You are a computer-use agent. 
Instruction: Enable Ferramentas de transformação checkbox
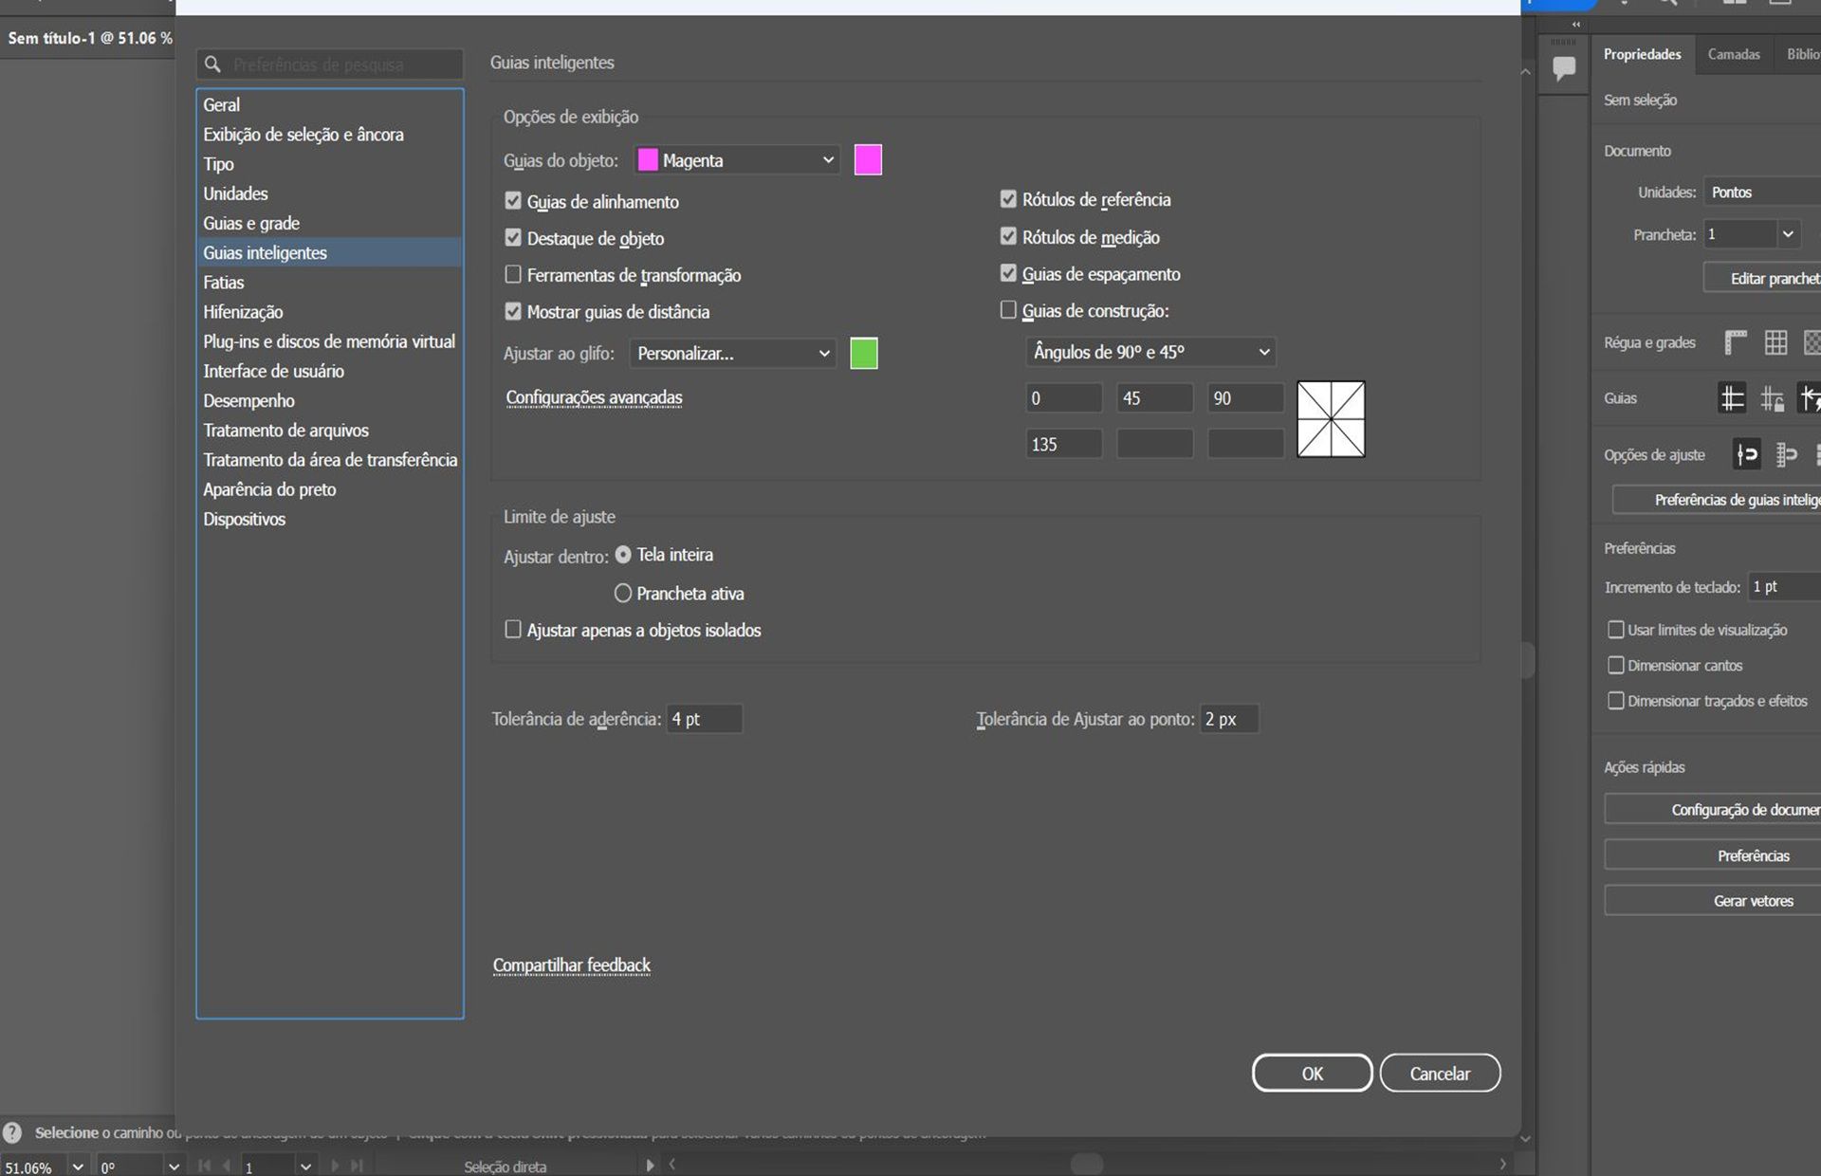[513, 275]
